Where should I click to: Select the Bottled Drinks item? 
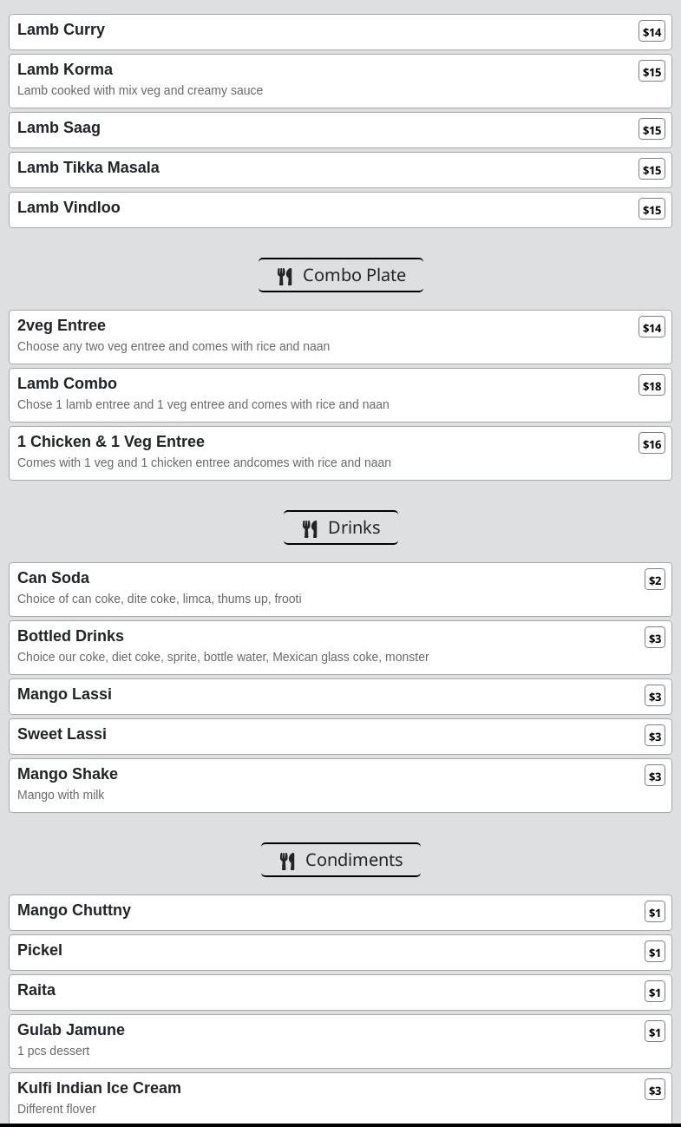coord(71,636)
